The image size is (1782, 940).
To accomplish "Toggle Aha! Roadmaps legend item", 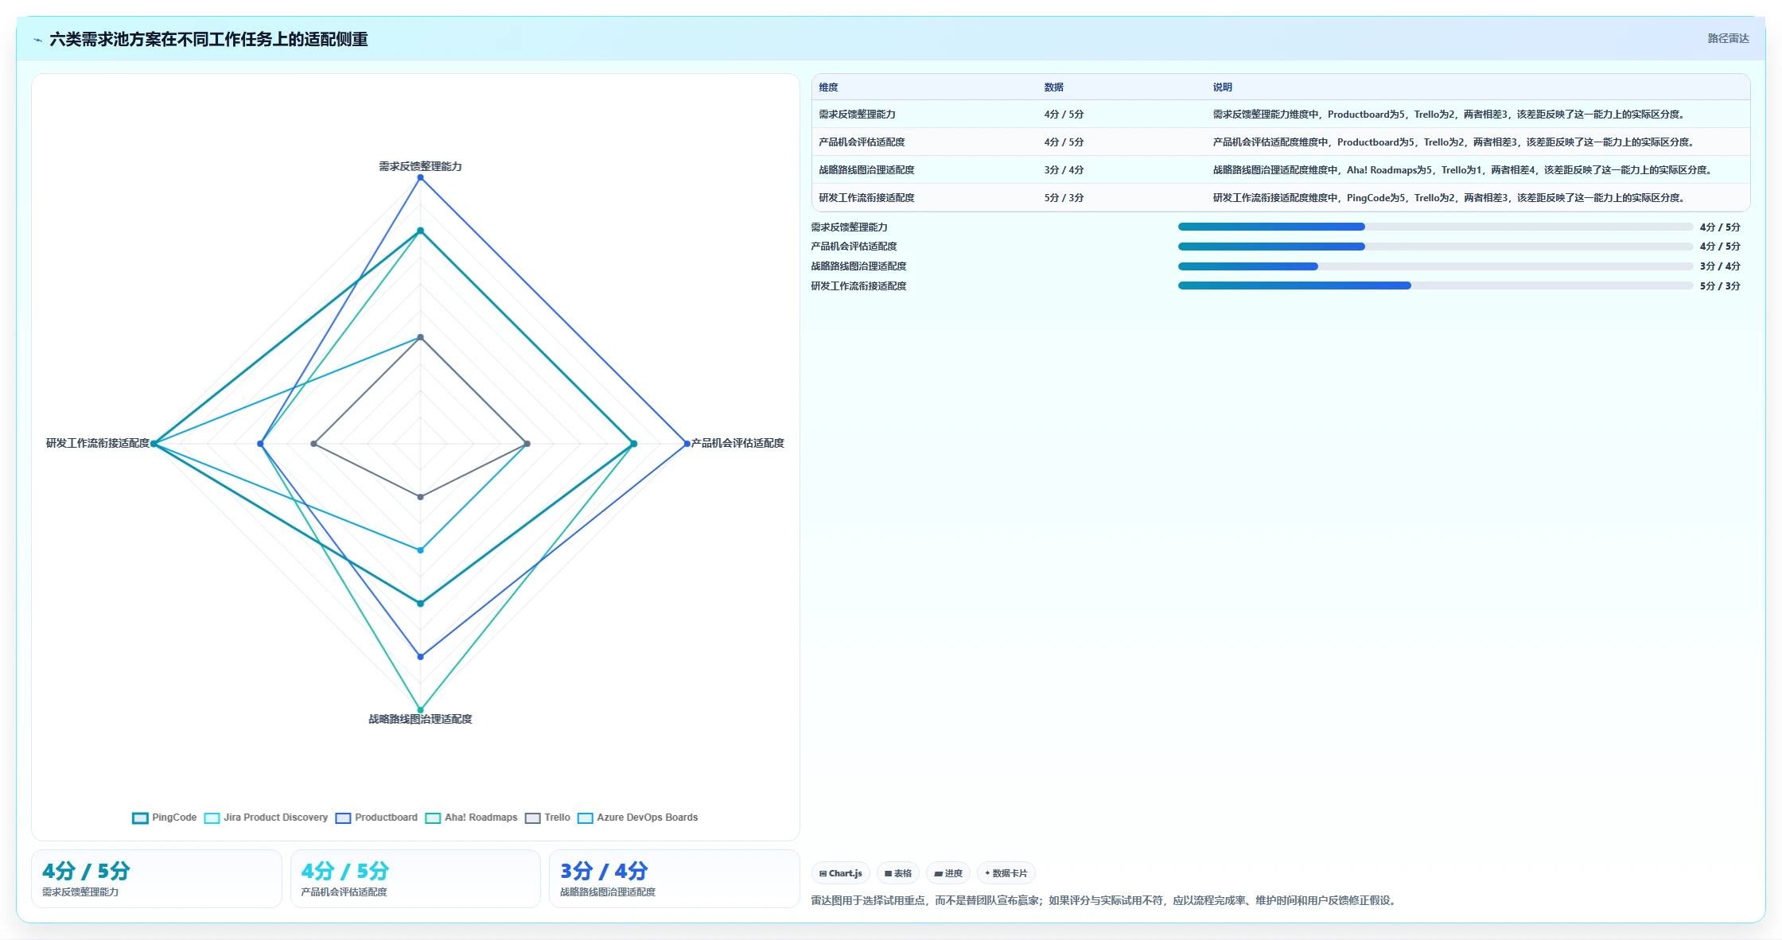I will coord(471,818).
